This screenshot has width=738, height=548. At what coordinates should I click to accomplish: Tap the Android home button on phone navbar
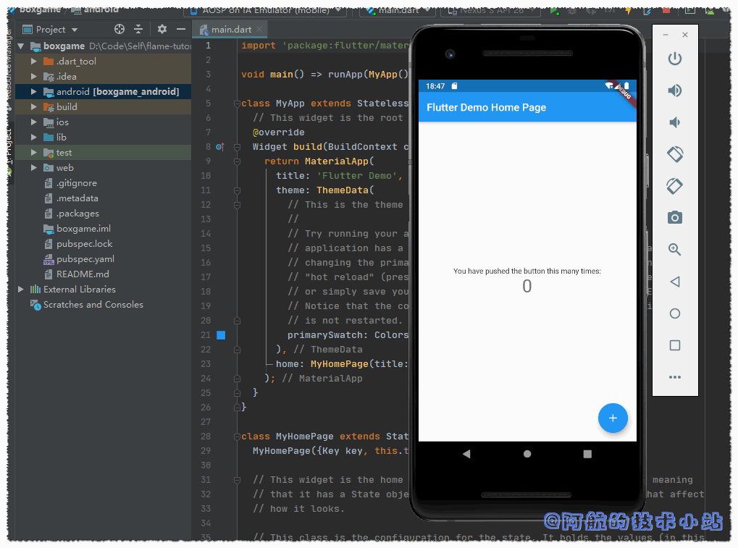(x=527, y=454)
